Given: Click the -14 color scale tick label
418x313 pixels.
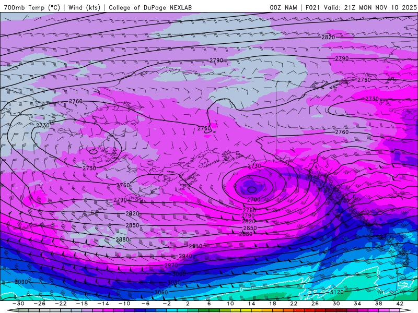Looking at the screenshot, I should pos(103,304).
